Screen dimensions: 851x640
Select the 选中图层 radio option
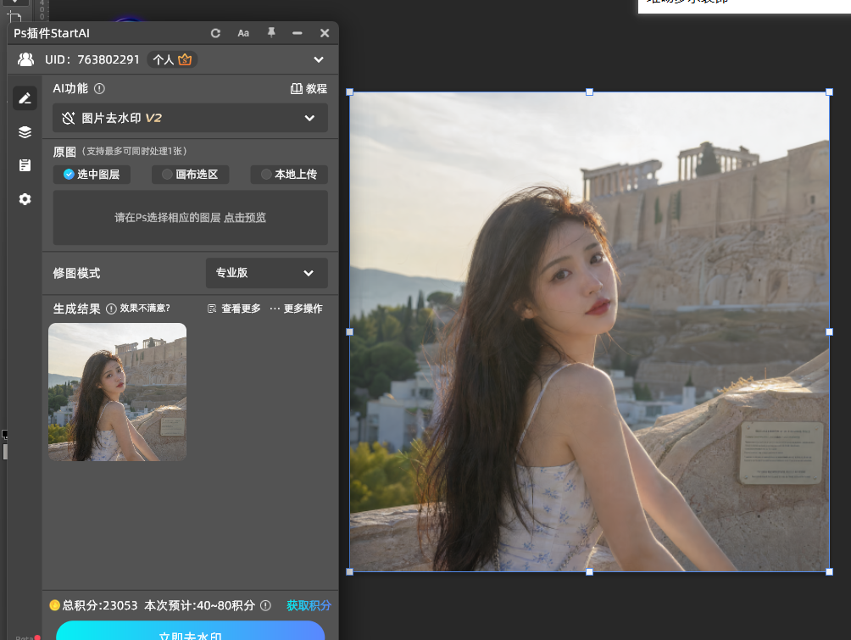(92, 175)
